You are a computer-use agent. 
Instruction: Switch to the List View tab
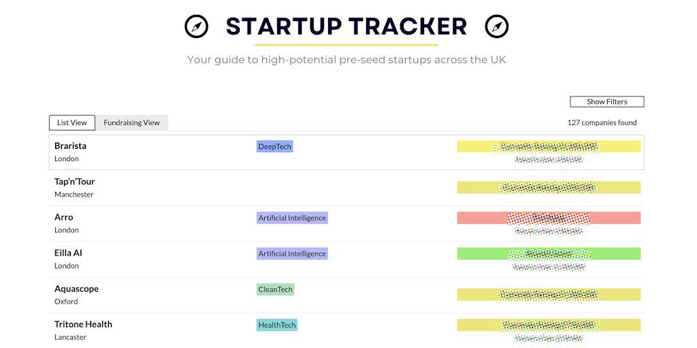[x=71, y=123]
